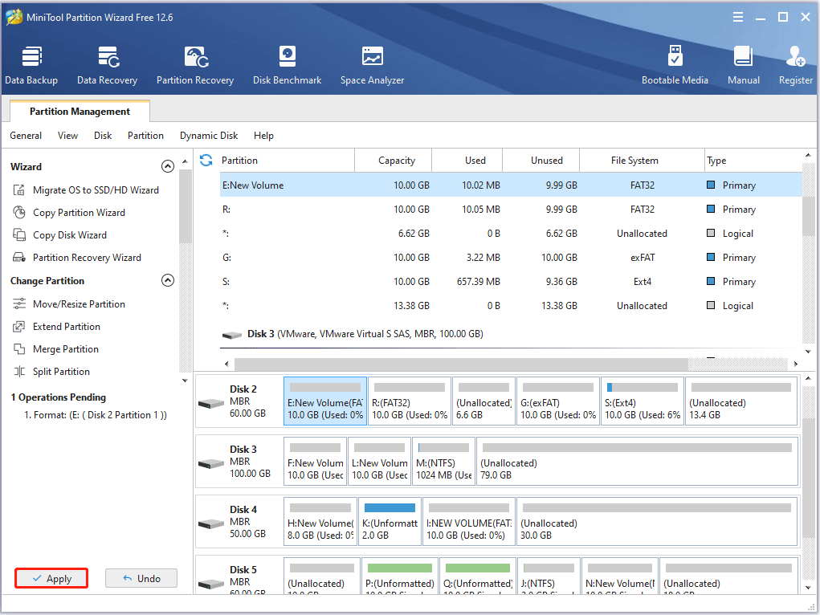Create Bootable Media
The height and width of the screenshot is (615, 820).
click(x=675, y=65)
